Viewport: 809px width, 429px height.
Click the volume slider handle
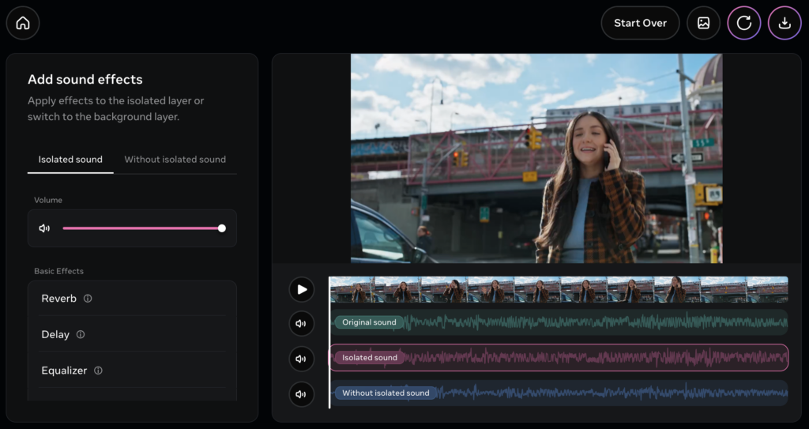pos(222,228)
